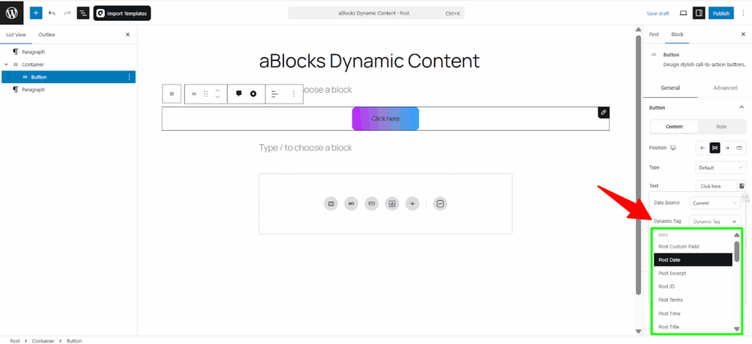Open block toolbar more options
This screenshot has height=344, width=752.
294,93
